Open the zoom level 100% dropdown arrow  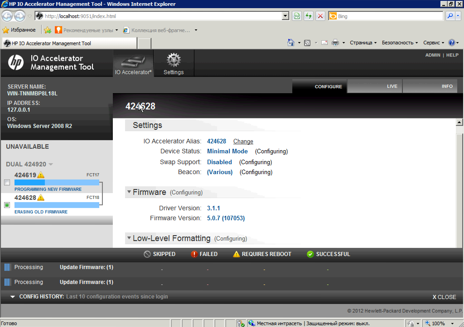coord(452,323)
